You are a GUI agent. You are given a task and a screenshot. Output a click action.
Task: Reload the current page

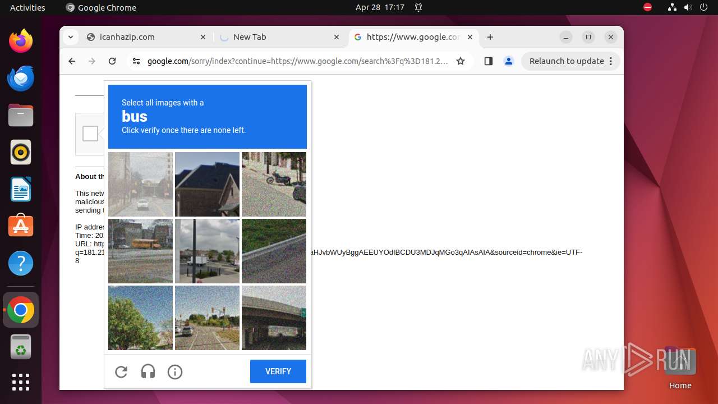pos(112,61)
